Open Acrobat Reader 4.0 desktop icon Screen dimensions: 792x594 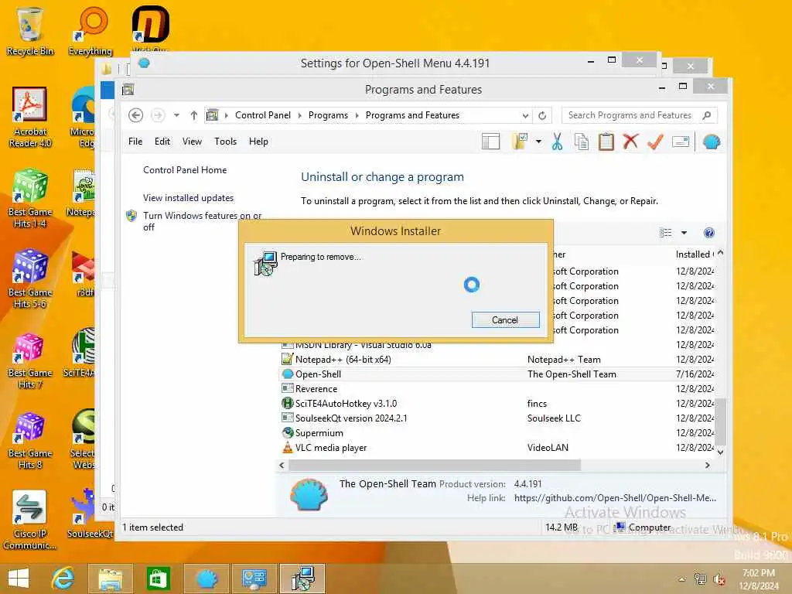30,118
